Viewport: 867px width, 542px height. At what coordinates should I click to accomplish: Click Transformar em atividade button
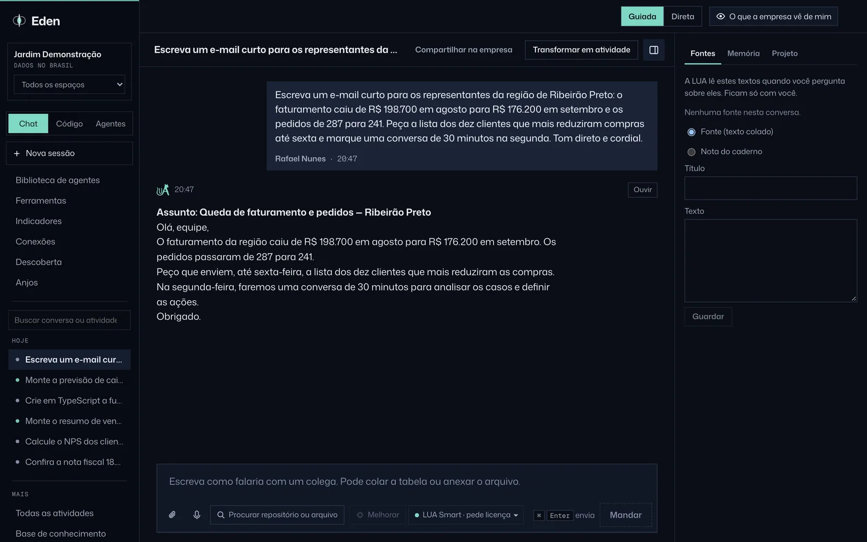(x=581, y=50)
